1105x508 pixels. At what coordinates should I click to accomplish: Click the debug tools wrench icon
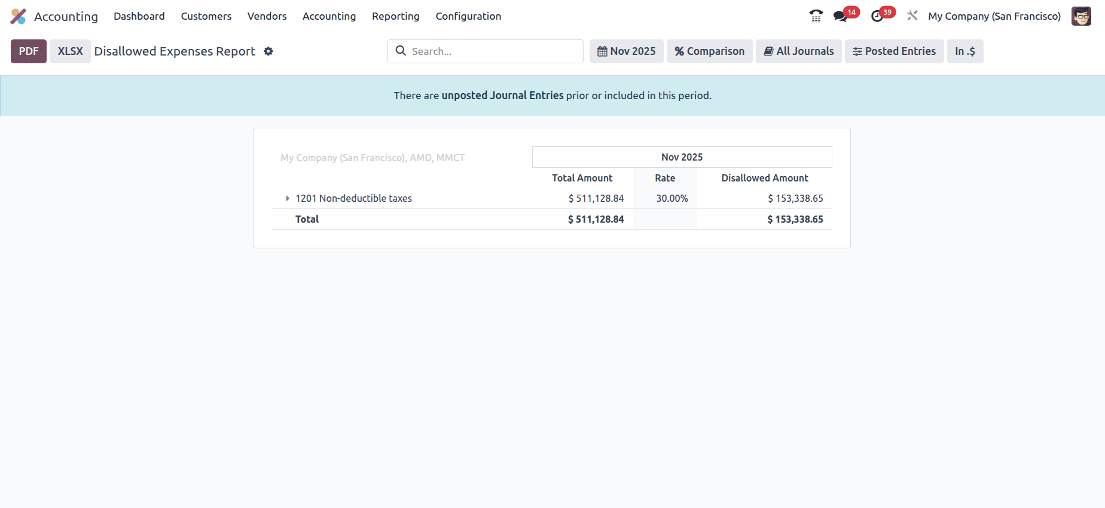[x=912, y=16]
